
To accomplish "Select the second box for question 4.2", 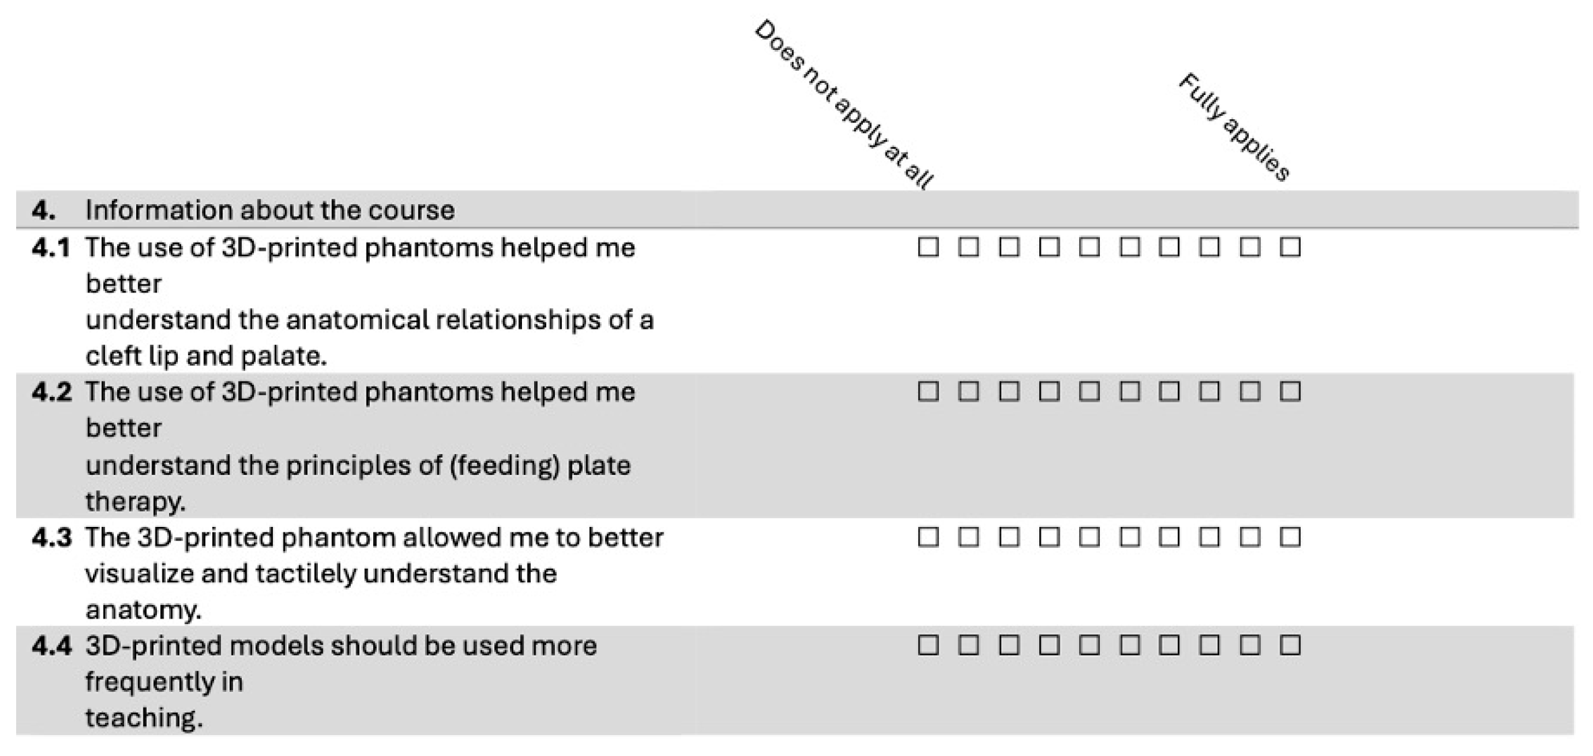I will pyautogui.click(x=969, y=391).
